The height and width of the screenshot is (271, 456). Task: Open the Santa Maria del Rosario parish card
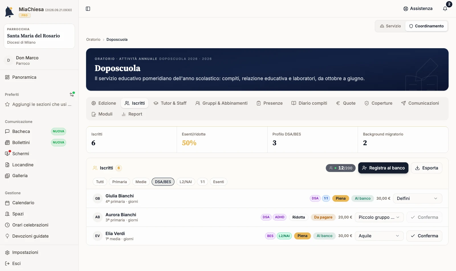click(x=39, y=36)
